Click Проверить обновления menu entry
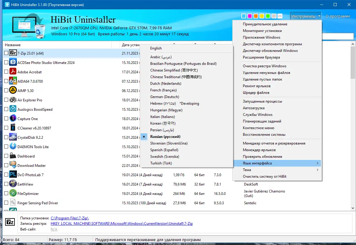The width and height of the screenshot is (356, 245). pyautogui.click(x=277, y=157)
